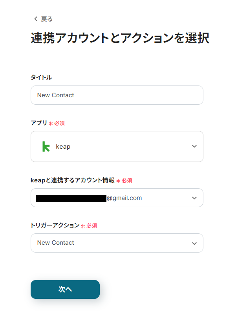The width and height of the screenshot is (236, 311).
Task: Click the タイトル input field
Action: click(117, 95)
